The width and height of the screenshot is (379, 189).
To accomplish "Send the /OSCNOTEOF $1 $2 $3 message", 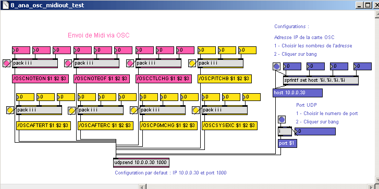I will pos(102,79).
